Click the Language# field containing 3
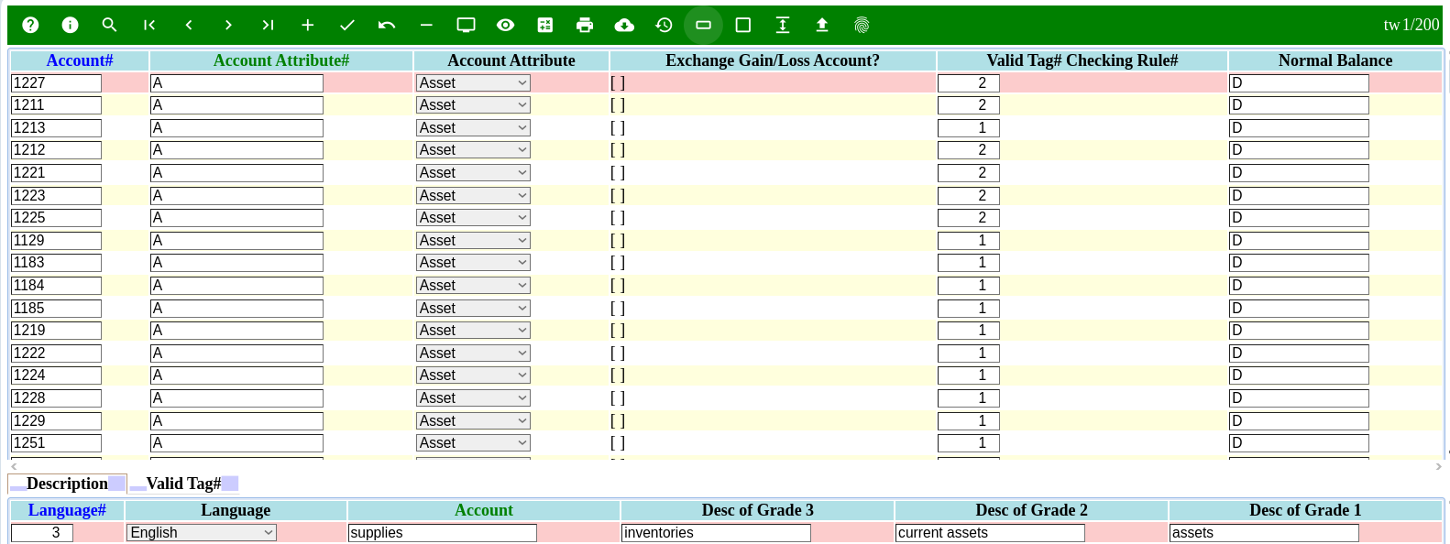Viewport: 1450px width, 544px height. [42, 533]
